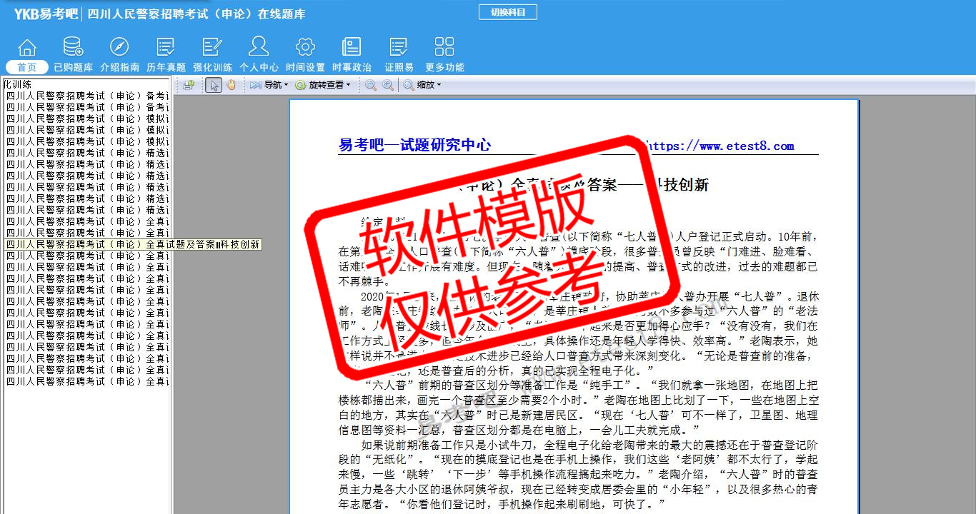Go to the 首页 home page

[27, 56]
